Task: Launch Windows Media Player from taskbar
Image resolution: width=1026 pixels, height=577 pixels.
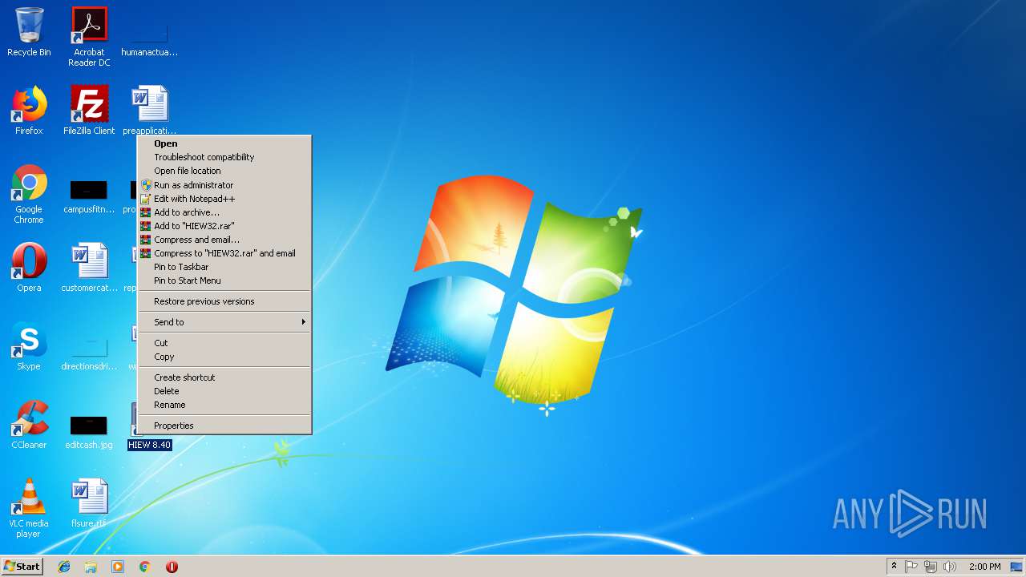Action: [x=118, y=567]
